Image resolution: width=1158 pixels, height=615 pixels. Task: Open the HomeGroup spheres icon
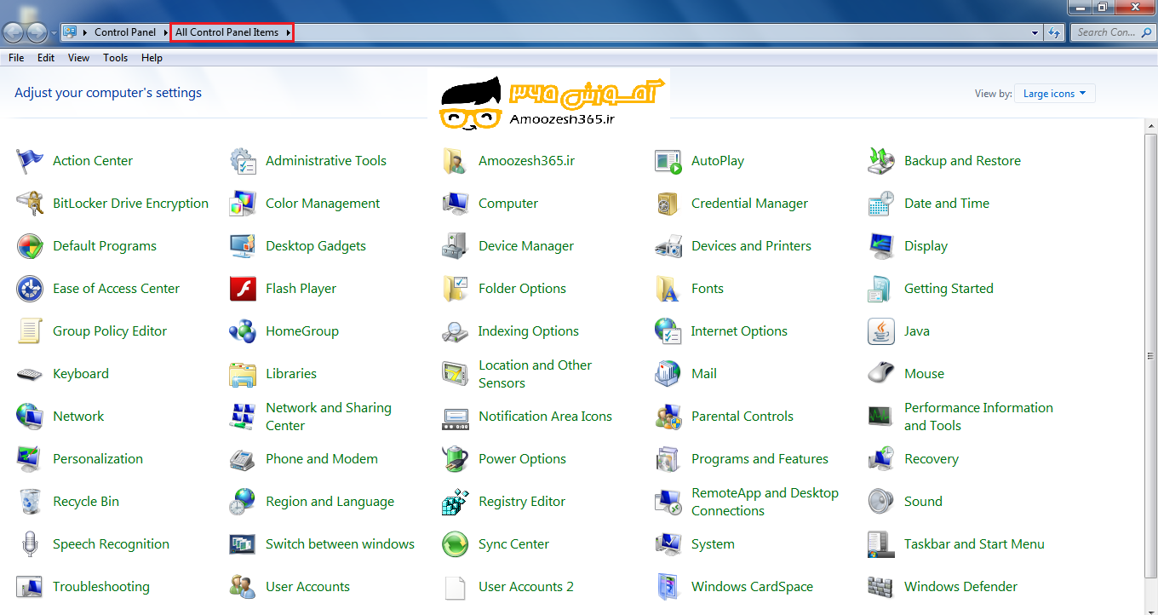(x=243, y=331)
